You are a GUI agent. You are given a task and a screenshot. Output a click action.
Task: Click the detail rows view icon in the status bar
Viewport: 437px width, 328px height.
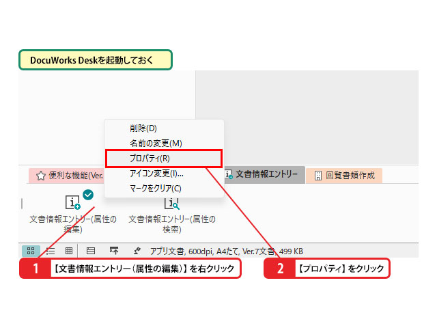(x=91, y=251)
